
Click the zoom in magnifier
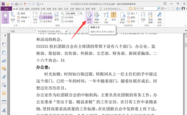pos(81,13)
